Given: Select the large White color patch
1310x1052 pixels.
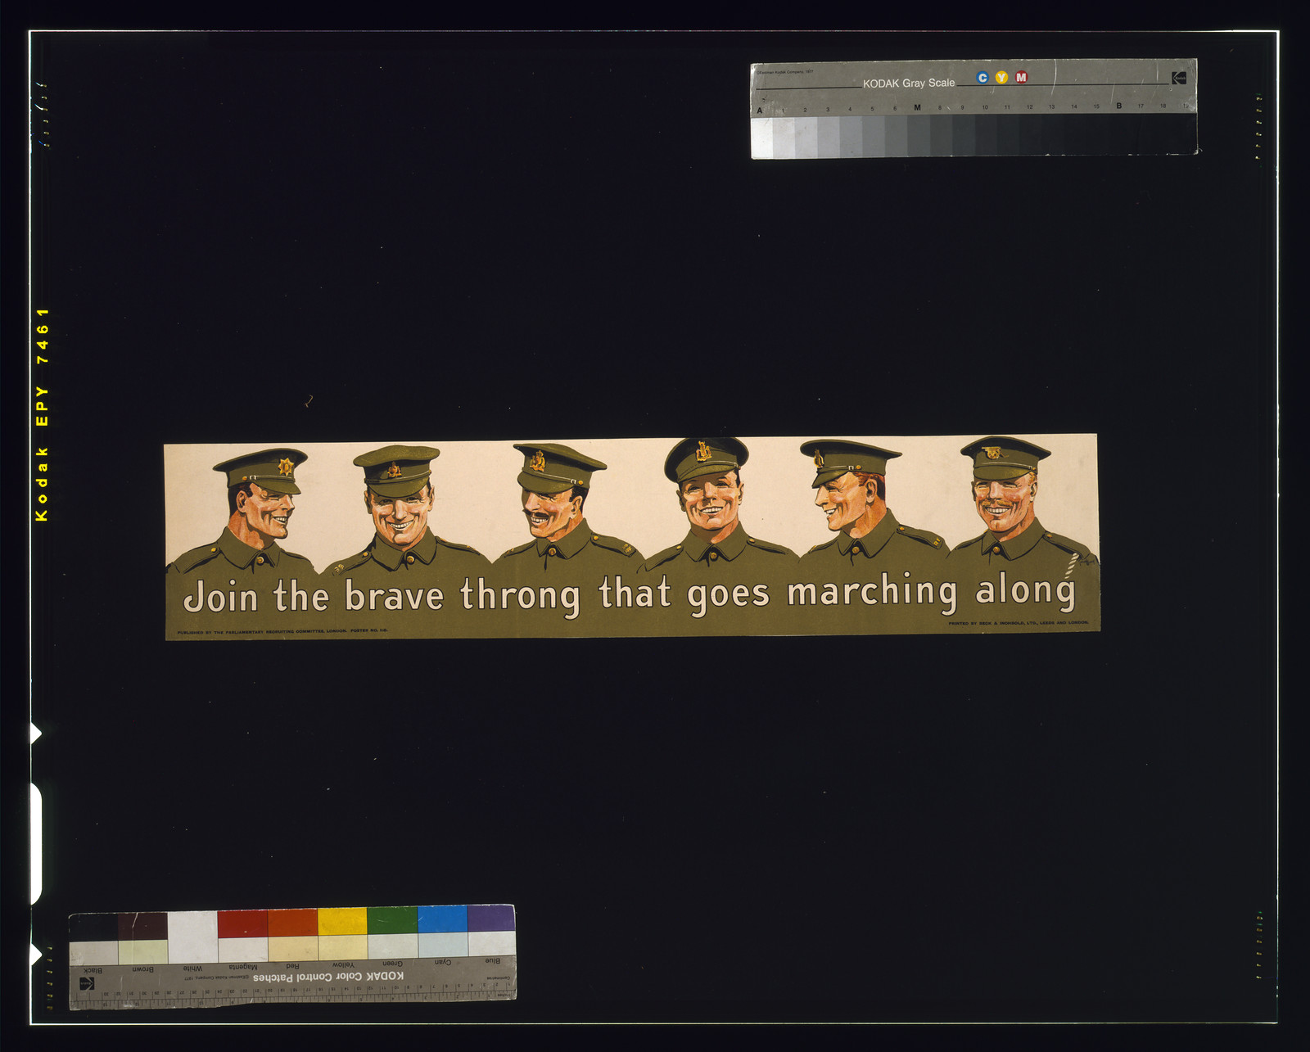Looking at the screenshot, I should tap(192, 937).
